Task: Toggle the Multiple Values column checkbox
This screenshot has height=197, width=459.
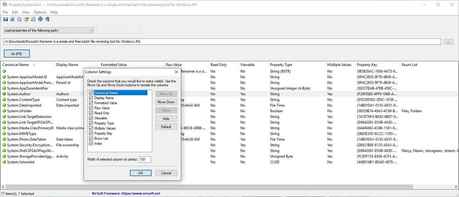Action: coord(91,128)
